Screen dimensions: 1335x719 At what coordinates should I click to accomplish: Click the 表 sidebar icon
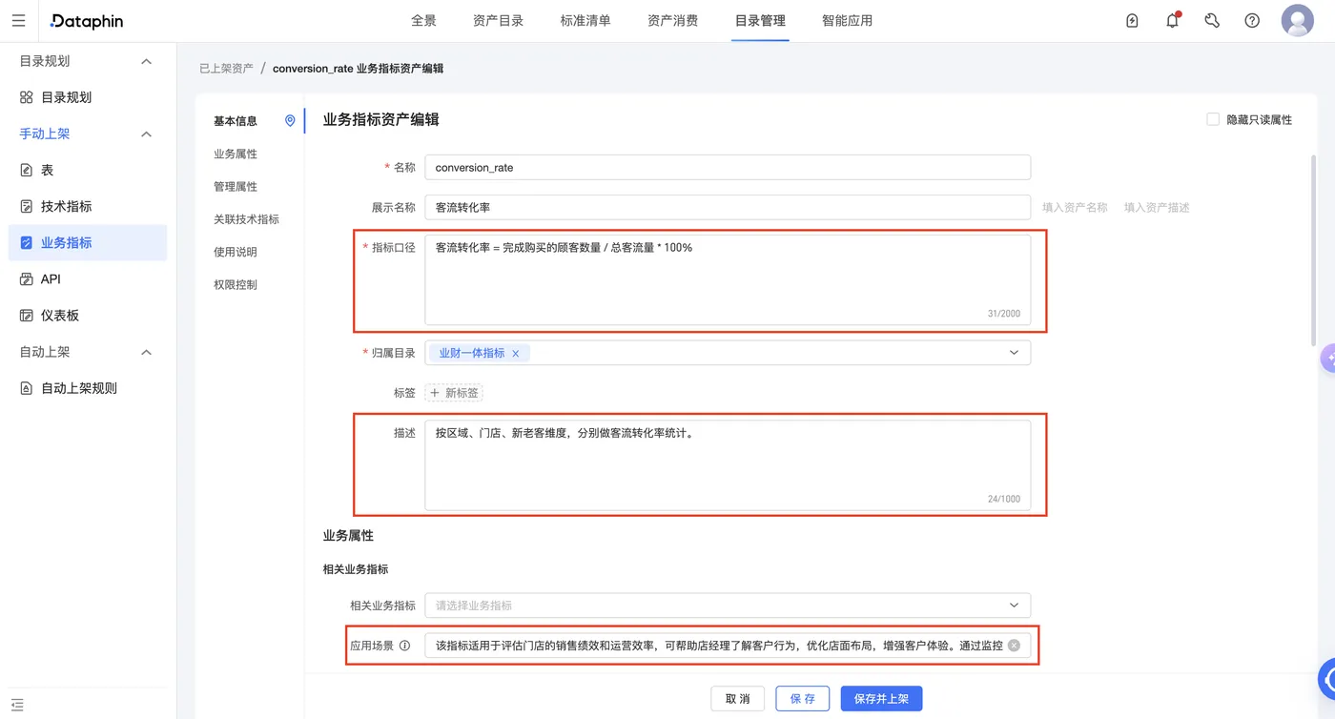click(x=27, y=170)
